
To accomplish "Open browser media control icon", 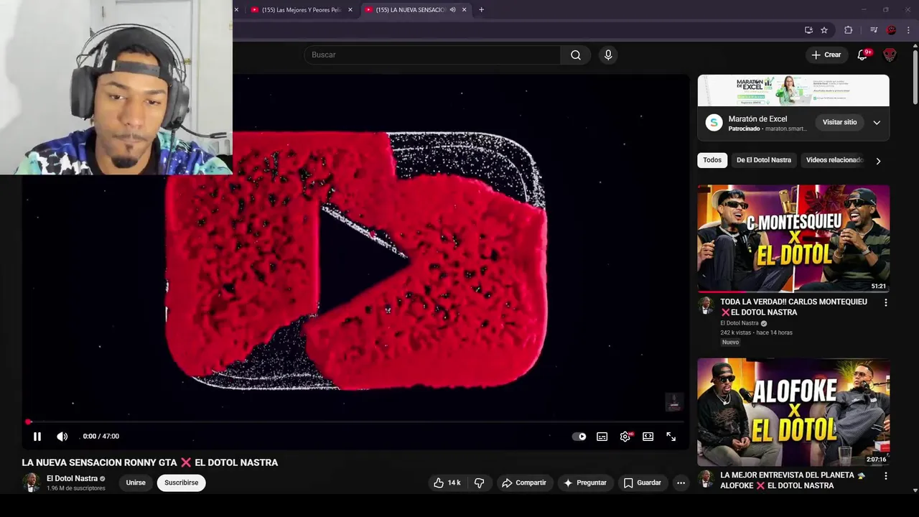I will point(874,30).
